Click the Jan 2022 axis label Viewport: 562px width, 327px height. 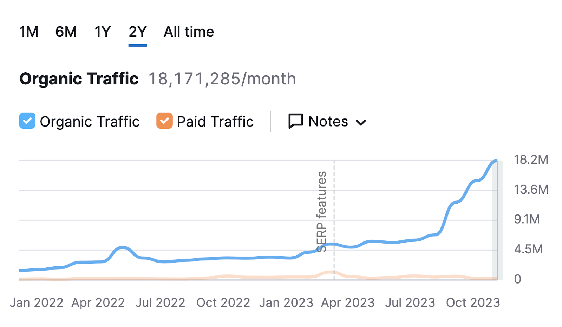tap(37, 302)
